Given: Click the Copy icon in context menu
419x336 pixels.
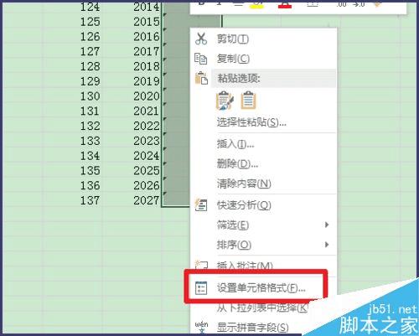Looking at the screenshot, I should coord(200,59).
